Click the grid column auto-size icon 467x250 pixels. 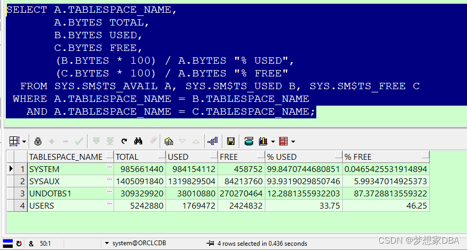point(14,141)
